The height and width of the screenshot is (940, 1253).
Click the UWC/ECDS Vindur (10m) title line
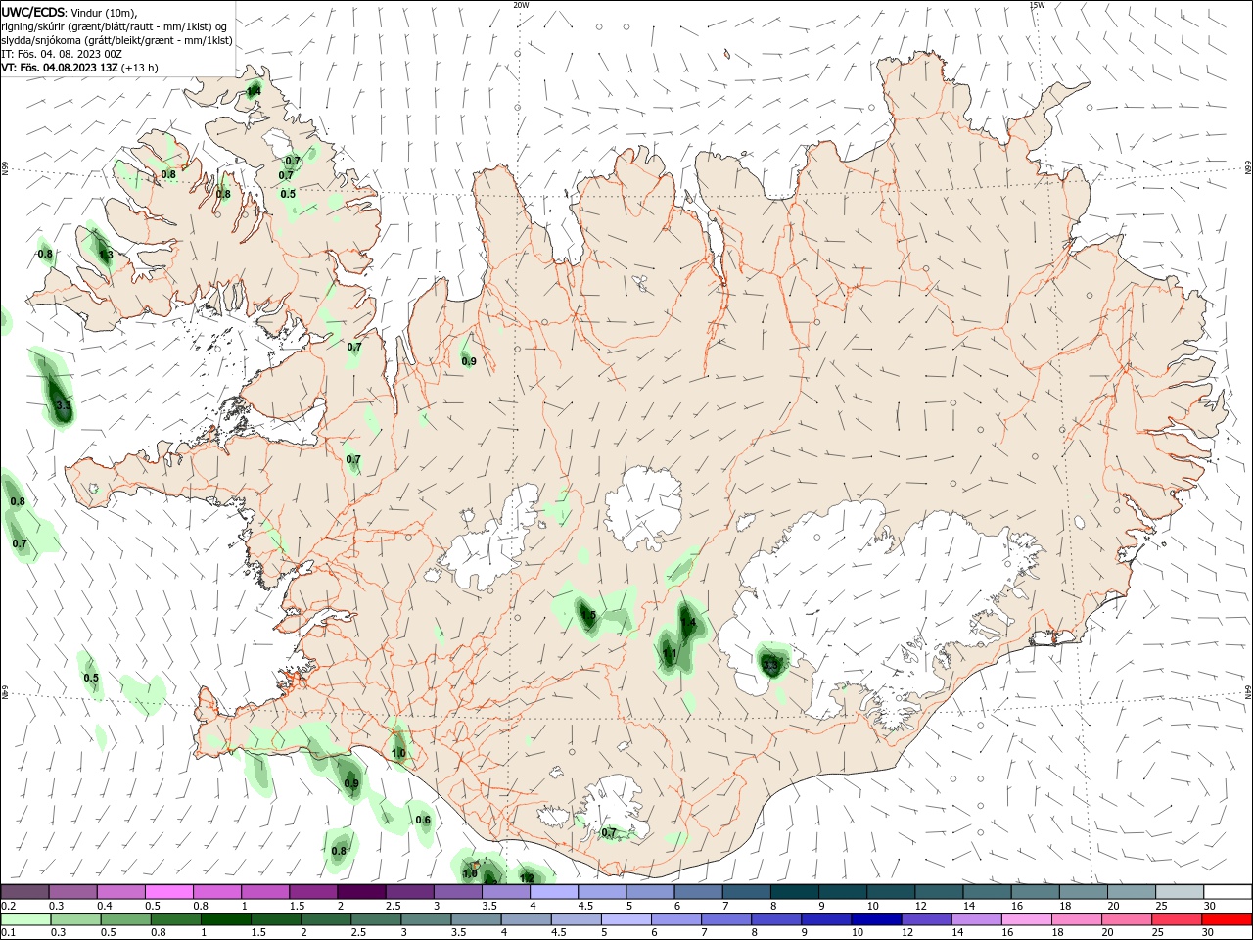pyautogui.click(x=70, y=12)
